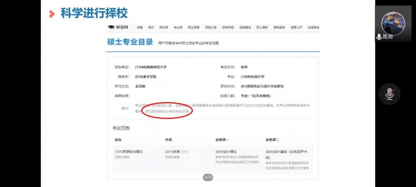Viewport: 416px width, 187px height.
Task: Open the 资讯 navigation menu item
Action: [151, 27]
